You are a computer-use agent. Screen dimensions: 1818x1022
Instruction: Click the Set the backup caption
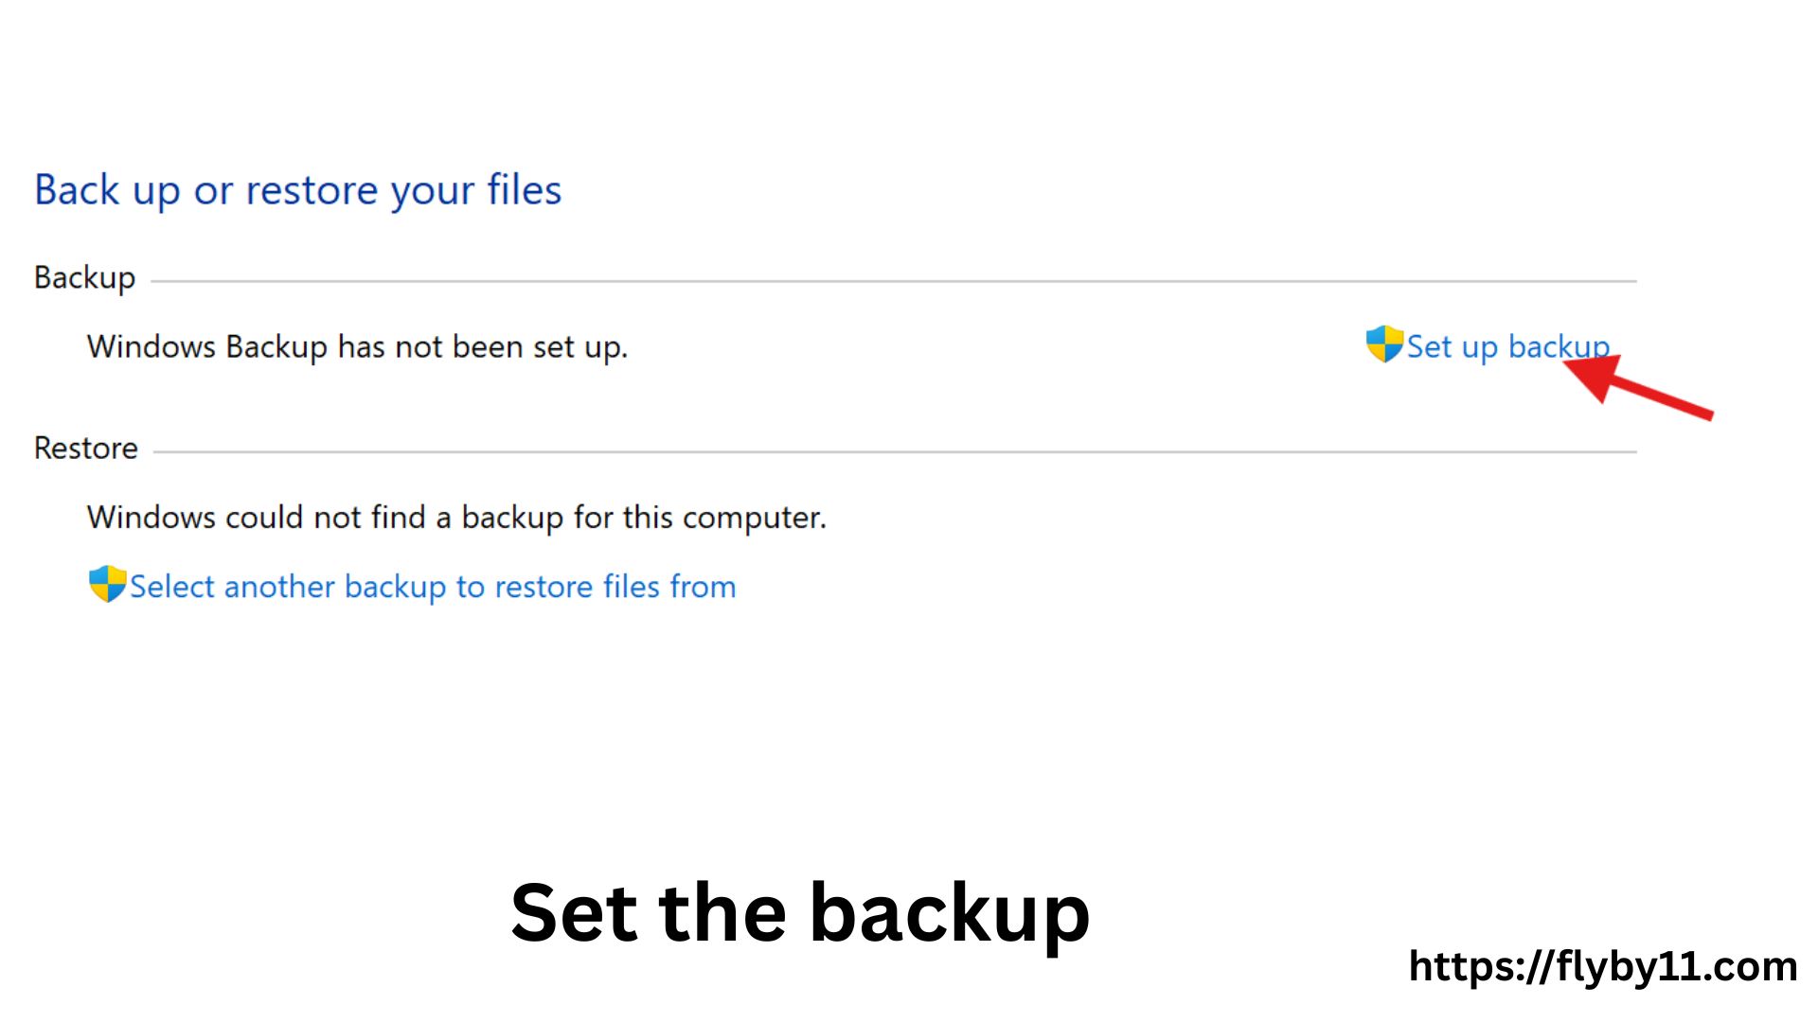800,911
